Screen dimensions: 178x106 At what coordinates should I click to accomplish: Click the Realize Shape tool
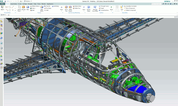(x=89, y=9)
